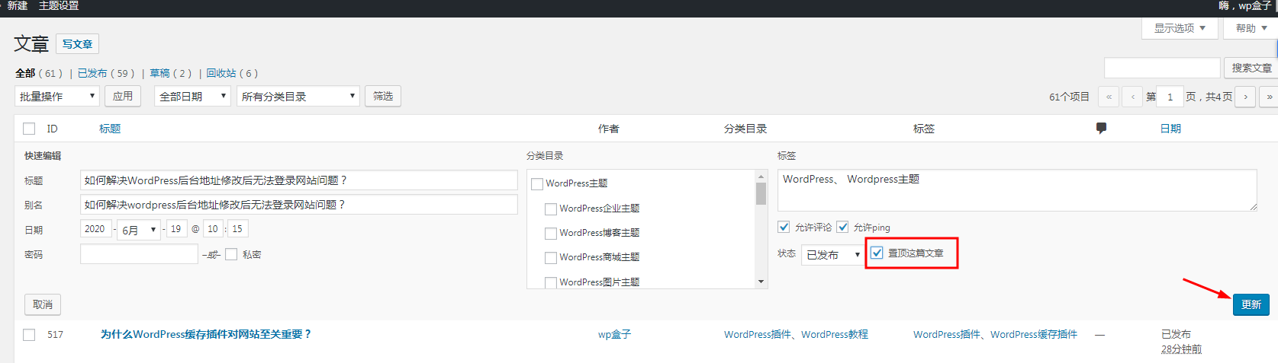Viewport: 1278px width, 363px height.
Task: Click the WordPress缓存插件 tag link
Action: pyautogui.click(x=1034, y=334)
